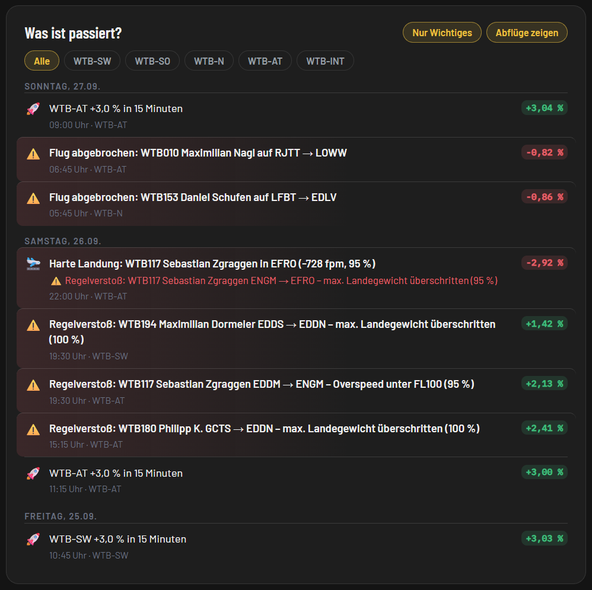Image resolution: width=592 pixels, height=590 pixels.
Task: Click the landing plane icon for Harte Landung
Action: [33, 263]
